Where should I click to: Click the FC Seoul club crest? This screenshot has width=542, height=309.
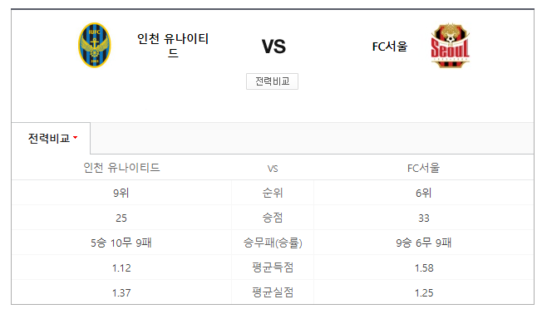coord(450,45)
